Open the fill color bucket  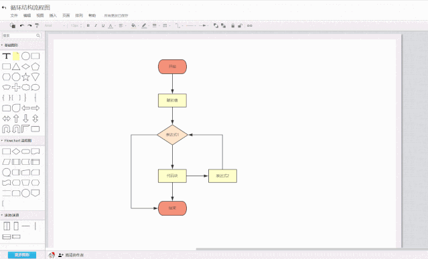click(x=134, y=25)
